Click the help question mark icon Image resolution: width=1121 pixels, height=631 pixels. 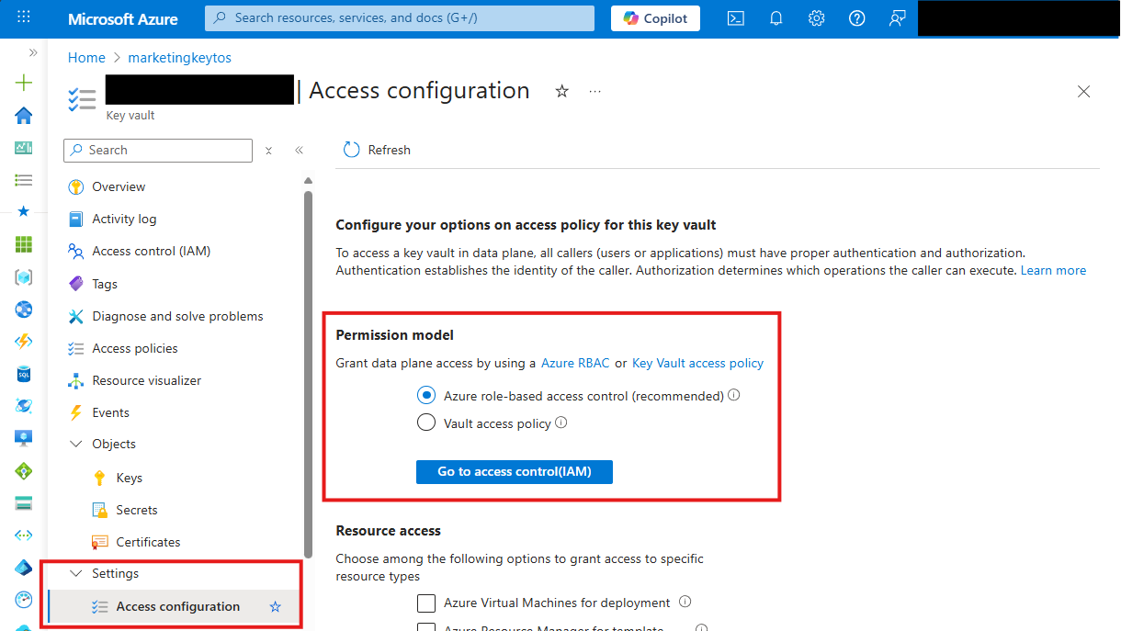[x=856, y=18]
